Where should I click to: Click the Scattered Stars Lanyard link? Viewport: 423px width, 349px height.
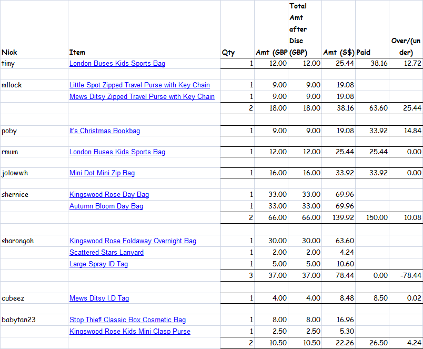point(107,252)
